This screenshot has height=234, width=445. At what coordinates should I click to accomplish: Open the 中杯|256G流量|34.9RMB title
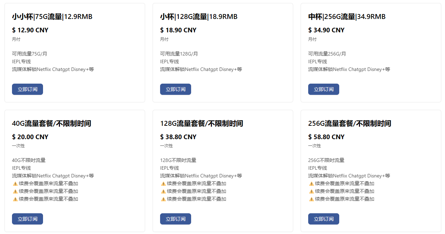click(x=347, y=17)
